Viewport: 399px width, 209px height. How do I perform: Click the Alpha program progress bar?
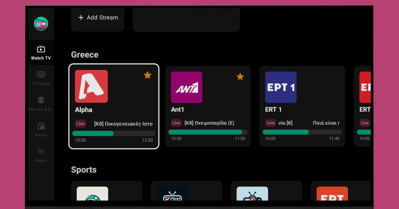click(114, 133)
